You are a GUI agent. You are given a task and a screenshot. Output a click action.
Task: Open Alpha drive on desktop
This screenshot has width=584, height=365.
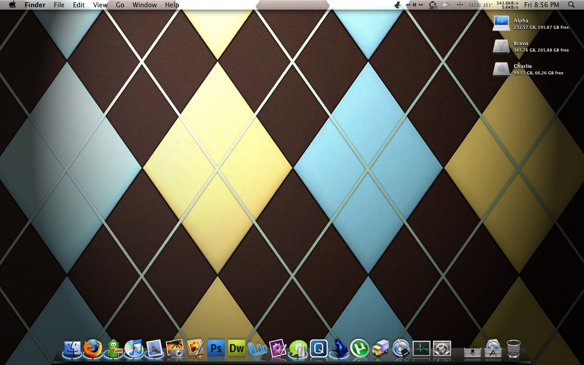click(501, 23)
